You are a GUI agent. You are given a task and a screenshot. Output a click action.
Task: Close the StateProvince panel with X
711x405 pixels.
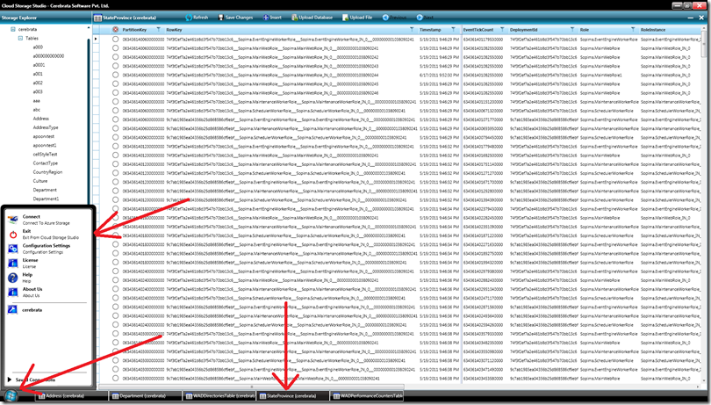tap(701, 18)
